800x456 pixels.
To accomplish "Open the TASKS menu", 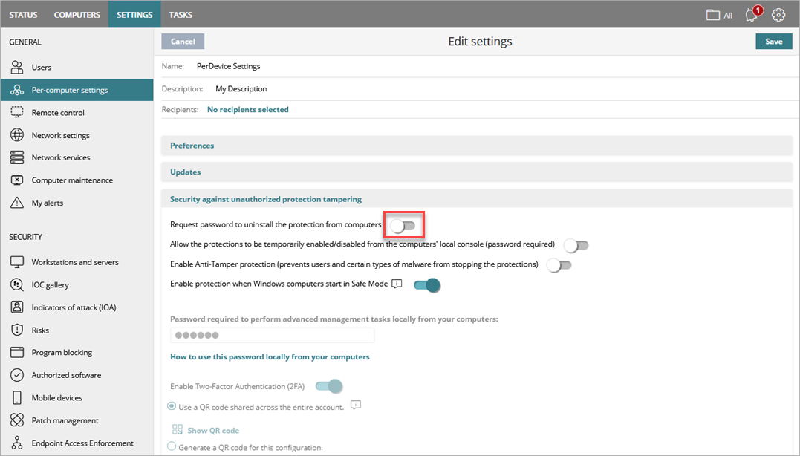I will tap(180, 13).
